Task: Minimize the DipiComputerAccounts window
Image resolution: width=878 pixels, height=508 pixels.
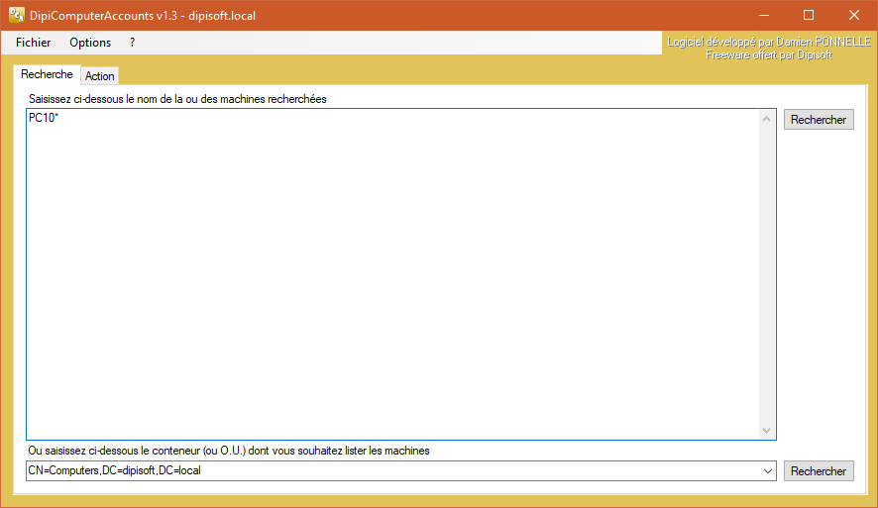Action: click(764, 15)
